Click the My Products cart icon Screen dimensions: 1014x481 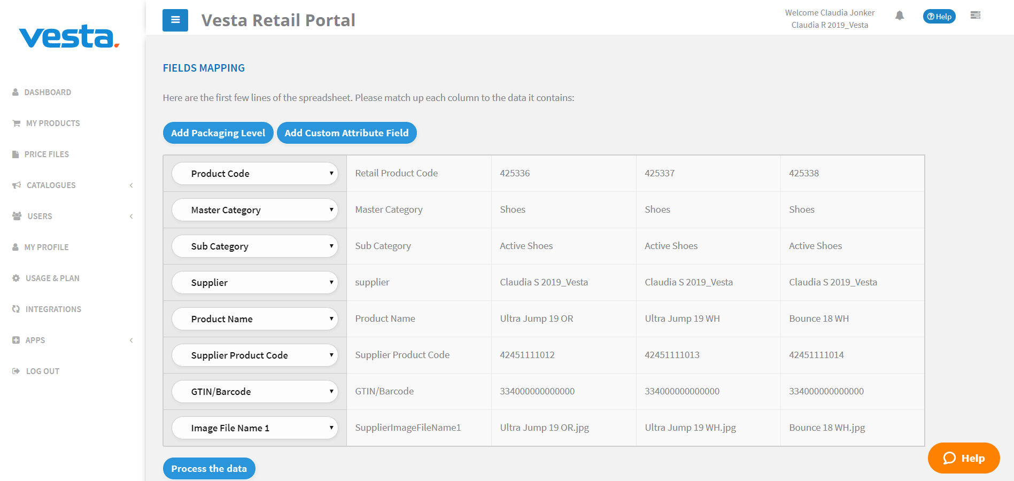[x=17, y=123]
